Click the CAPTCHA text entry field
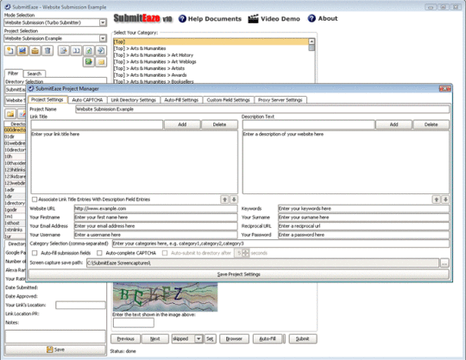466x360 pixels. tap(134, 323)
